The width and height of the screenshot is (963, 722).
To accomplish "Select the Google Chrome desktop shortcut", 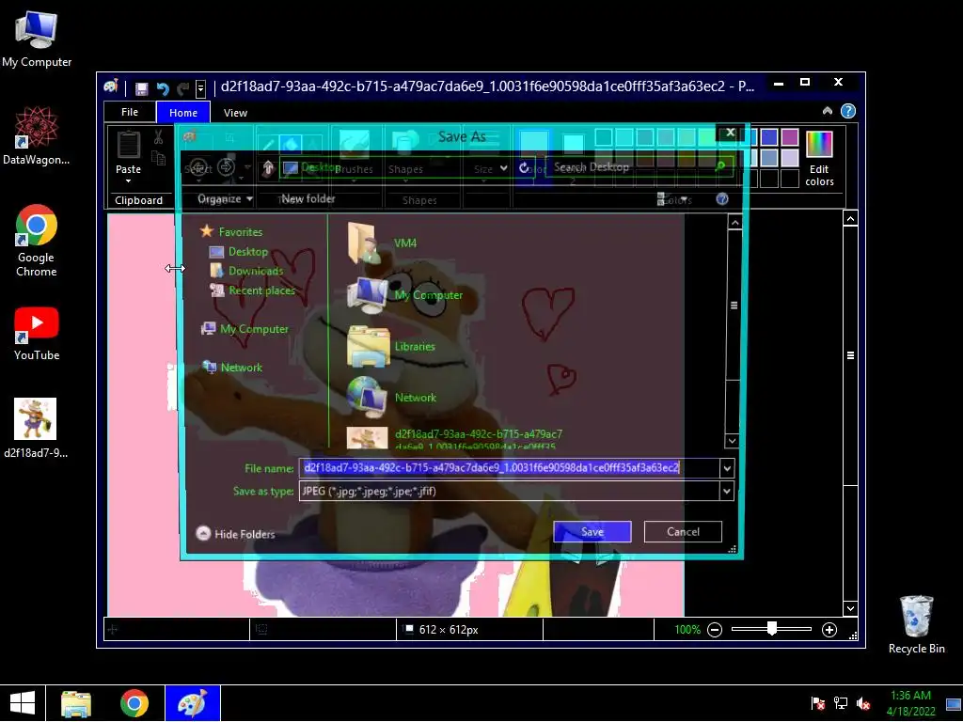I will pos(37,241).
